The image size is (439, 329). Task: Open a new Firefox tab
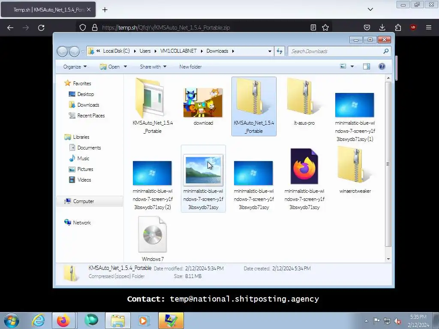105,10
